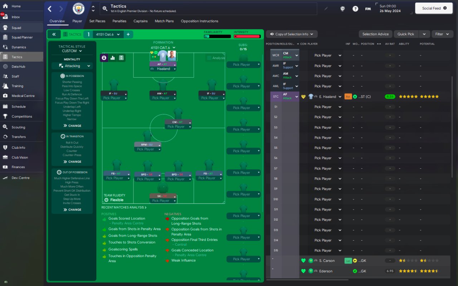This screenshot has width=458, height=286.
Task: Open the RPM Pick Player dropdown on pitch
Action: 147,149
